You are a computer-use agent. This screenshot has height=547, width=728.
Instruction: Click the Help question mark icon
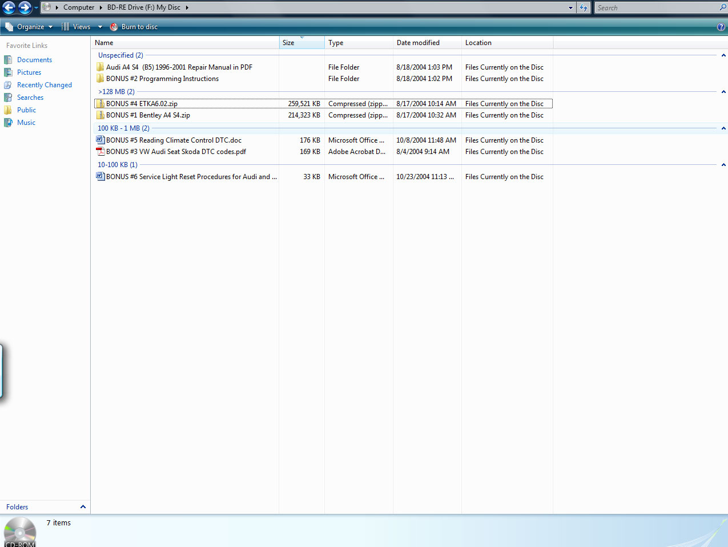tap(721, 27)
